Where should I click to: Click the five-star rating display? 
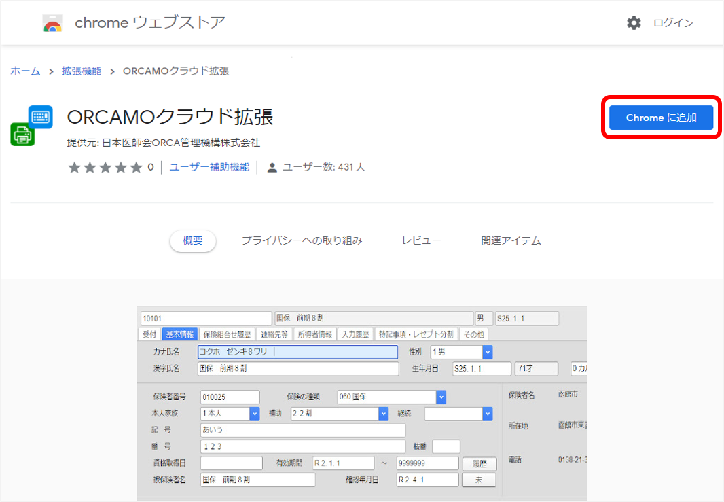click(105, 167)
